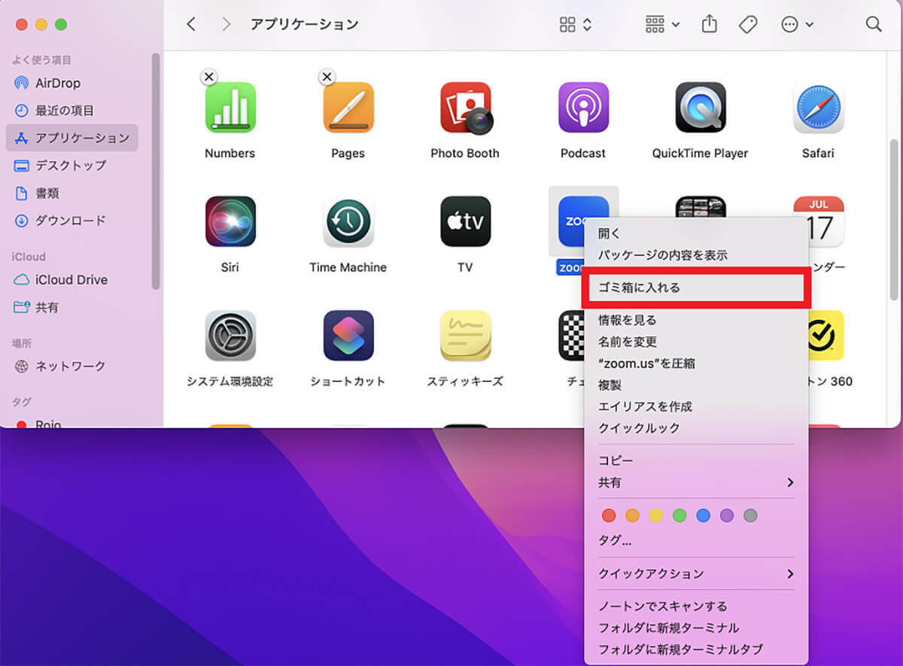Viewport: 903px width, 666px height.
Task: Choose クイックルック in the context menu
Action: tap(696, 428)
